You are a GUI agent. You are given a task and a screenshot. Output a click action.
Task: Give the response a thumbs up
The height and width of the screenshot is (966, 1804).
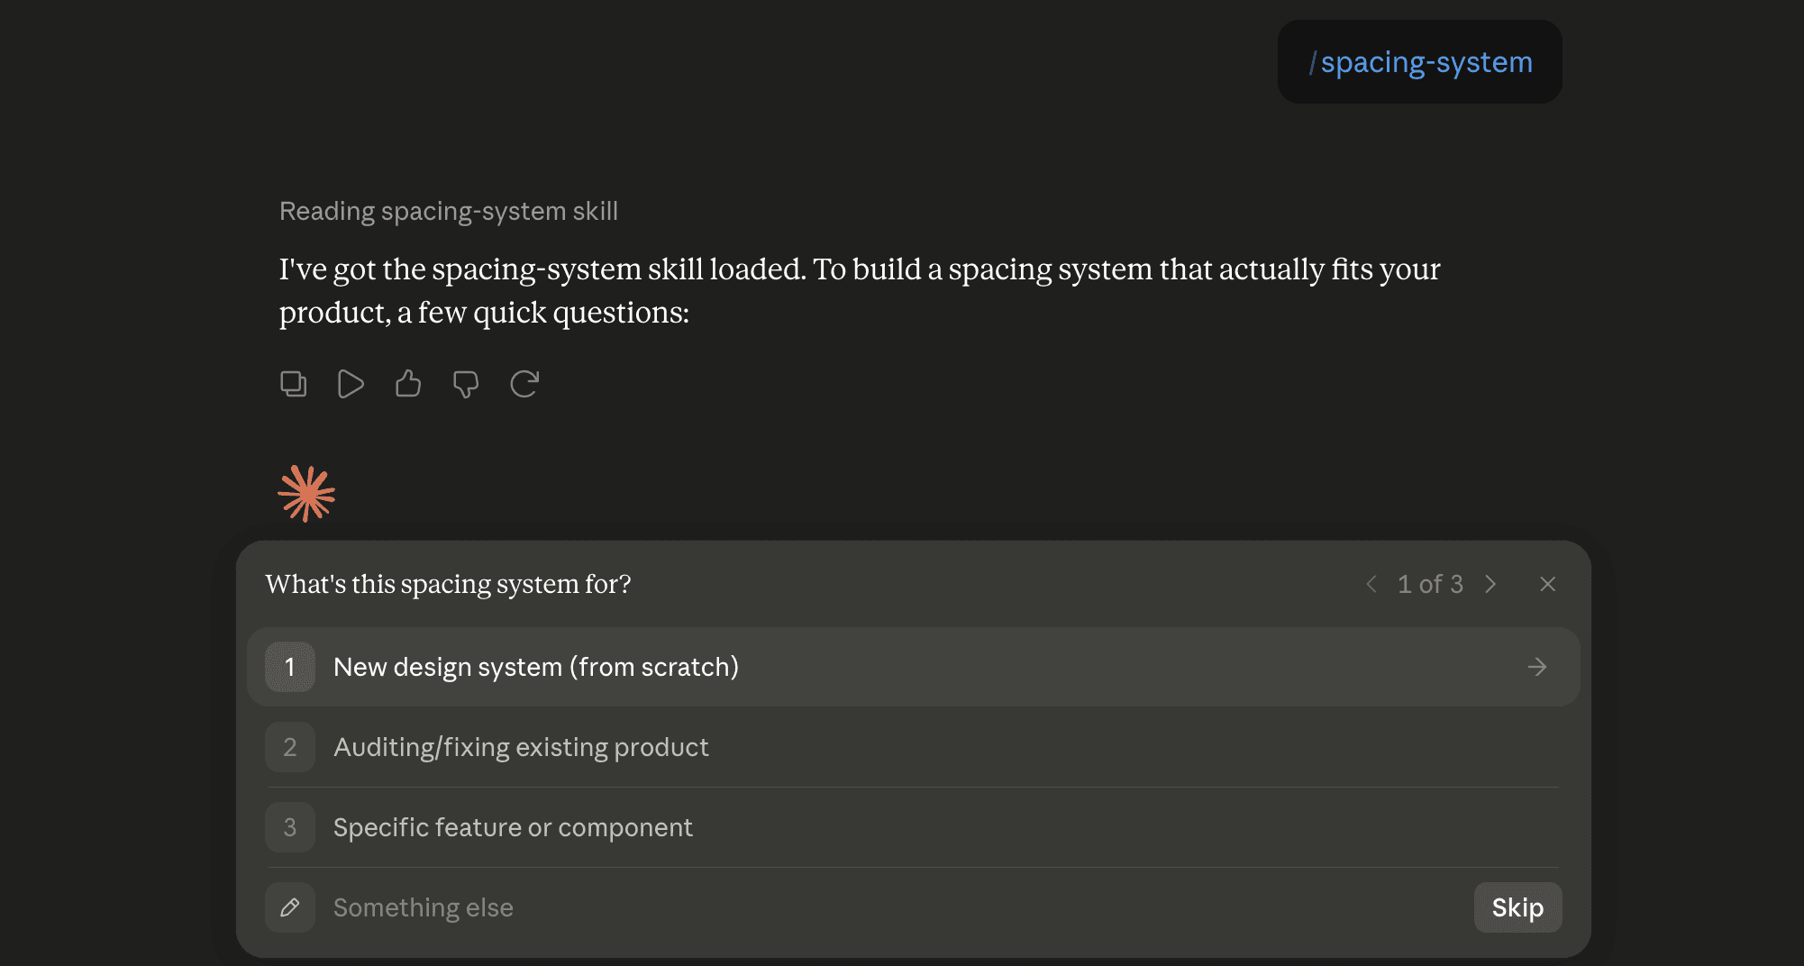coord(408,384)
